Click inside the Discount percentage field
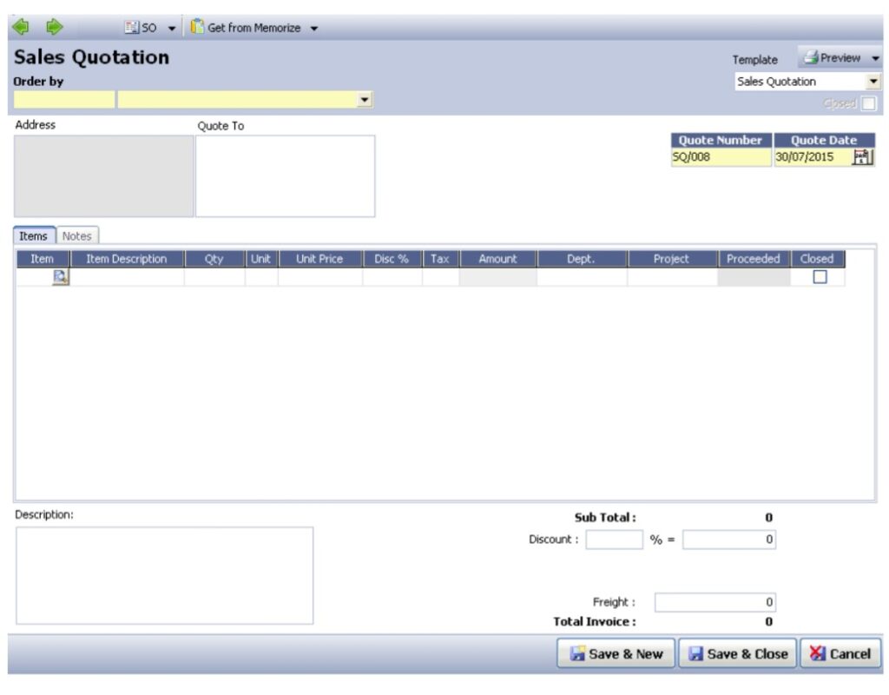889x695 pixels. click(x=613, y=539)
